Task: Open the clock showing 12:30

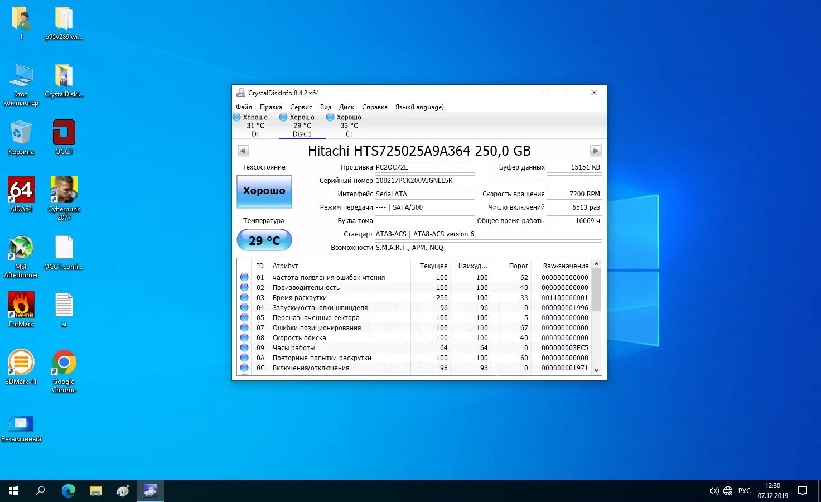Action: tap(773, 491)
